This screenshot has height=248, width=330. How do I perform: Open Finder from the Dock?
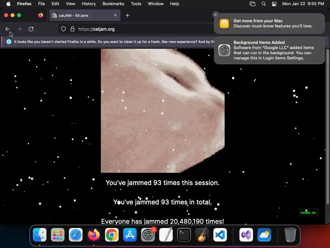(x=40, y=235)
